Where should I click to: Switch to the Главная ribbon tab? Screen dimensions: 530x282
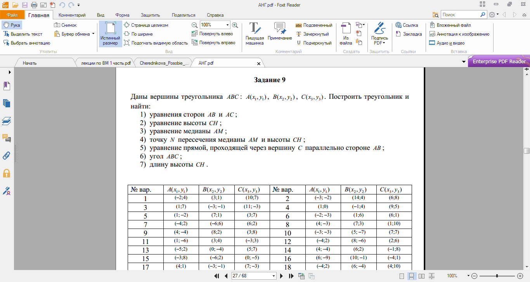[x=38, y=15]
